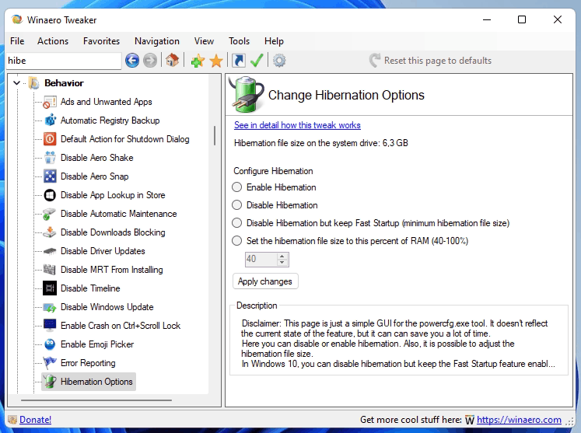Click the grayed Forward arrow toolbar icon
This screenshot has height=433, width=581.
click(150, 61)
